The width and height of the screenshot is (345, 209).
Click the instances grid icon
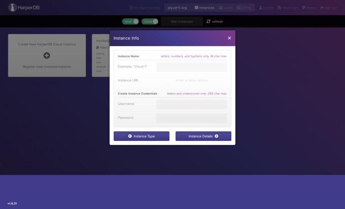pos(196,7)
